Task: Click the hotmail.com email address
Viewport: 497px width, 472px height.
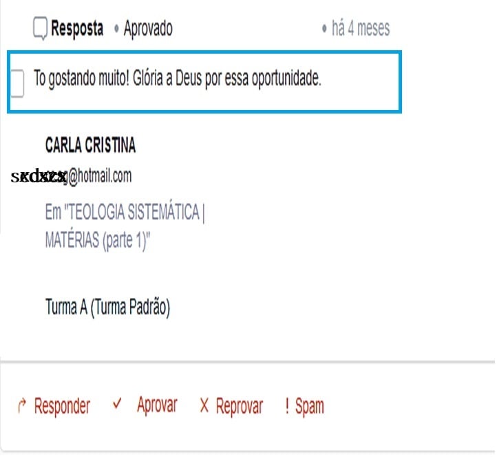Action: point(72,176)
